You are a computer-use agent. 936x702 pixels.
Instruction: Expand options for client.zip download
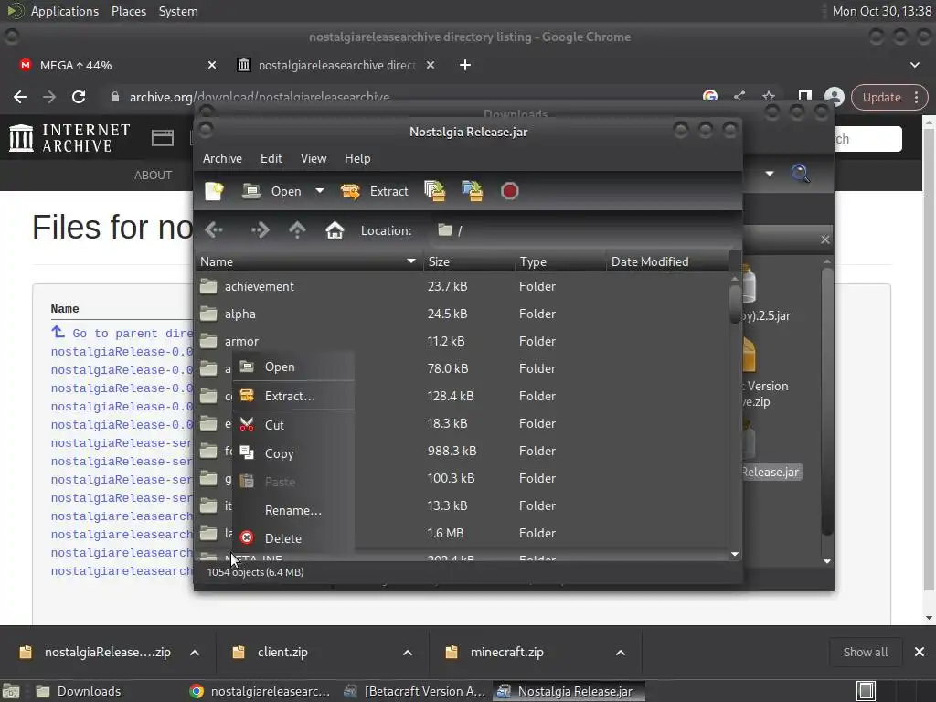click(x=408, y=653)
